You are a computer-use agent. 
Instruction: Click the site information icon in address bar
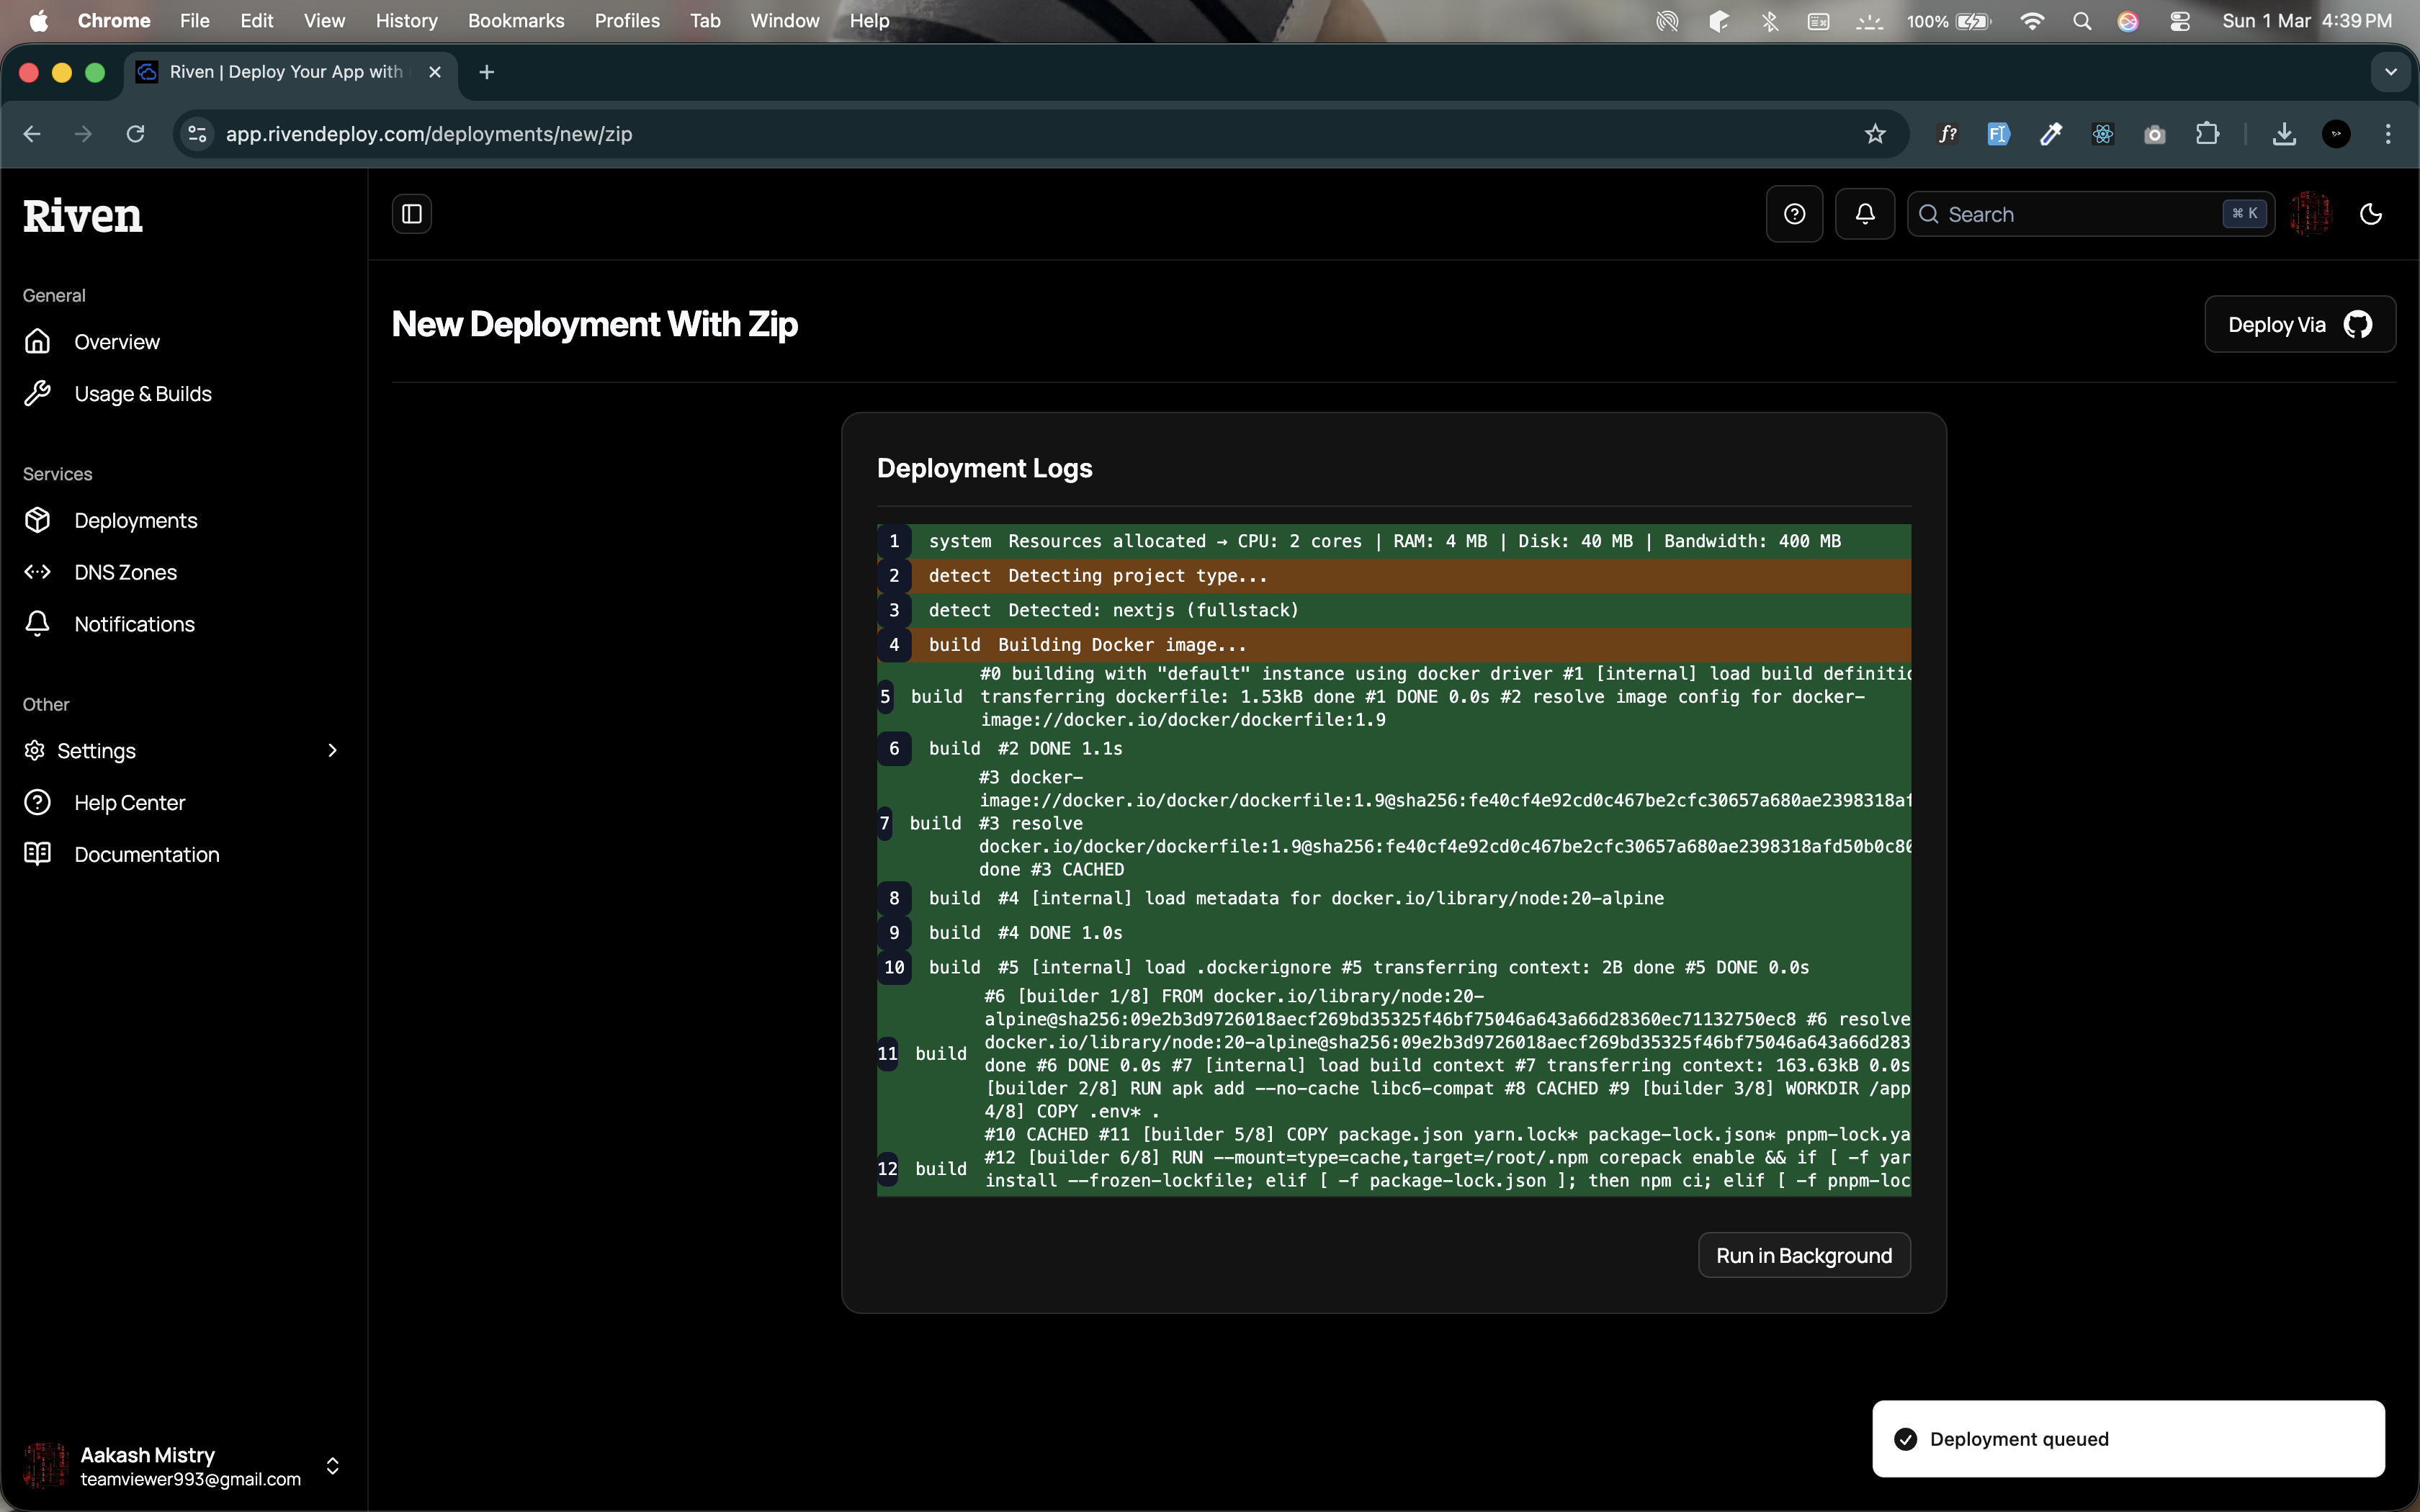(x=198, y=134)
